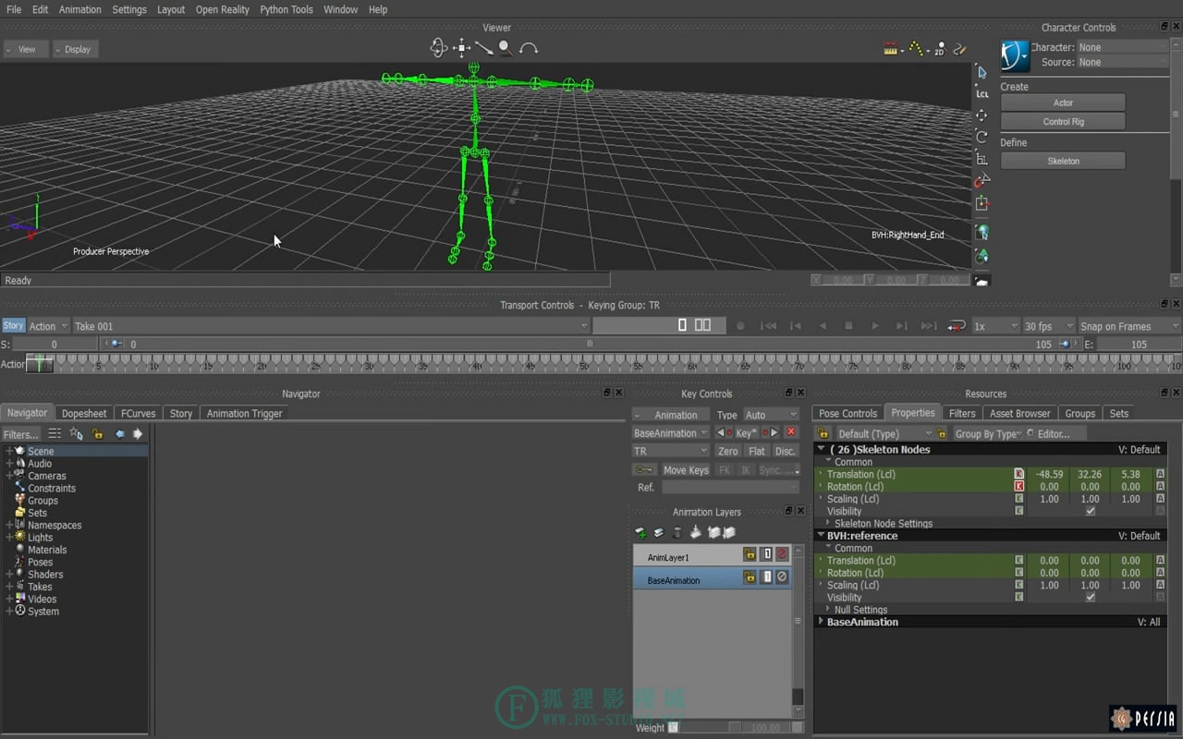1183x739 pixels.
Task: Open the key Type Auto dropdown
Action: (x=770, y=415)
